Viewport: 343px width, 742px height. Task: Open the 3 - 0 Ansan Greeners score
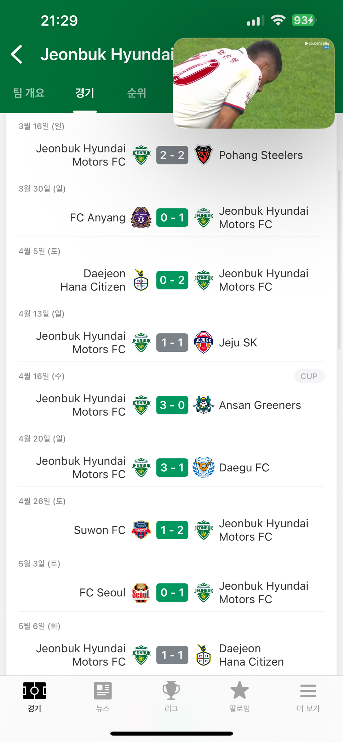click(x=172, y=405)
